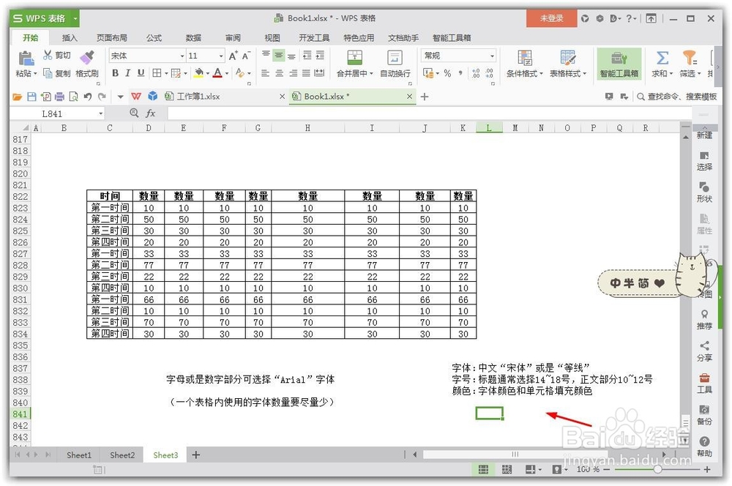
Task: Expand the font color dropdown arrow
Action: coord(226,73)
